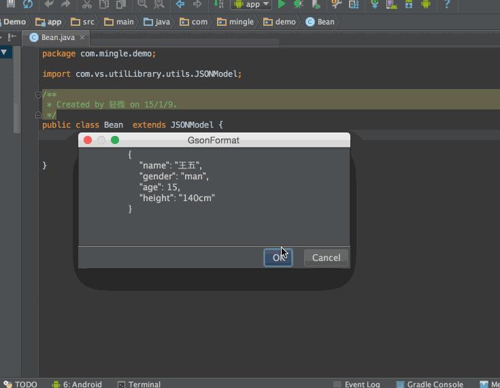The height and width of the screenshot is (388, 500).
Task: Click the navigate Back arrow icon
Action: 180,4
